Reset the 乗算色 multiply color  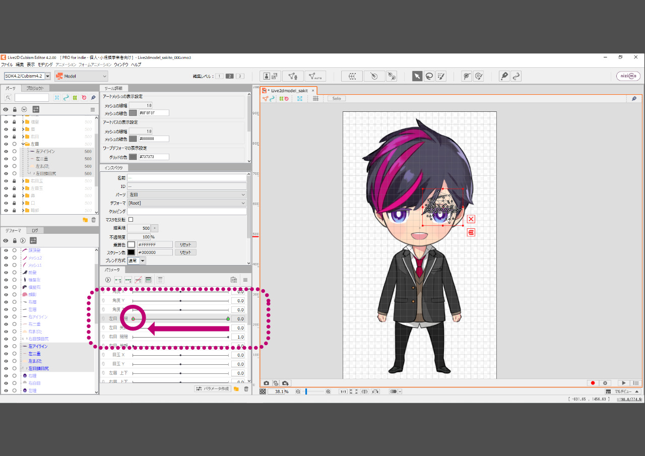point(185,244)
